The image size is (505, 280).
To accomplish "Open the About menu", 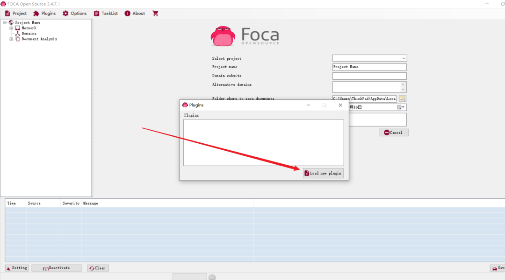I will click(135, 14).
